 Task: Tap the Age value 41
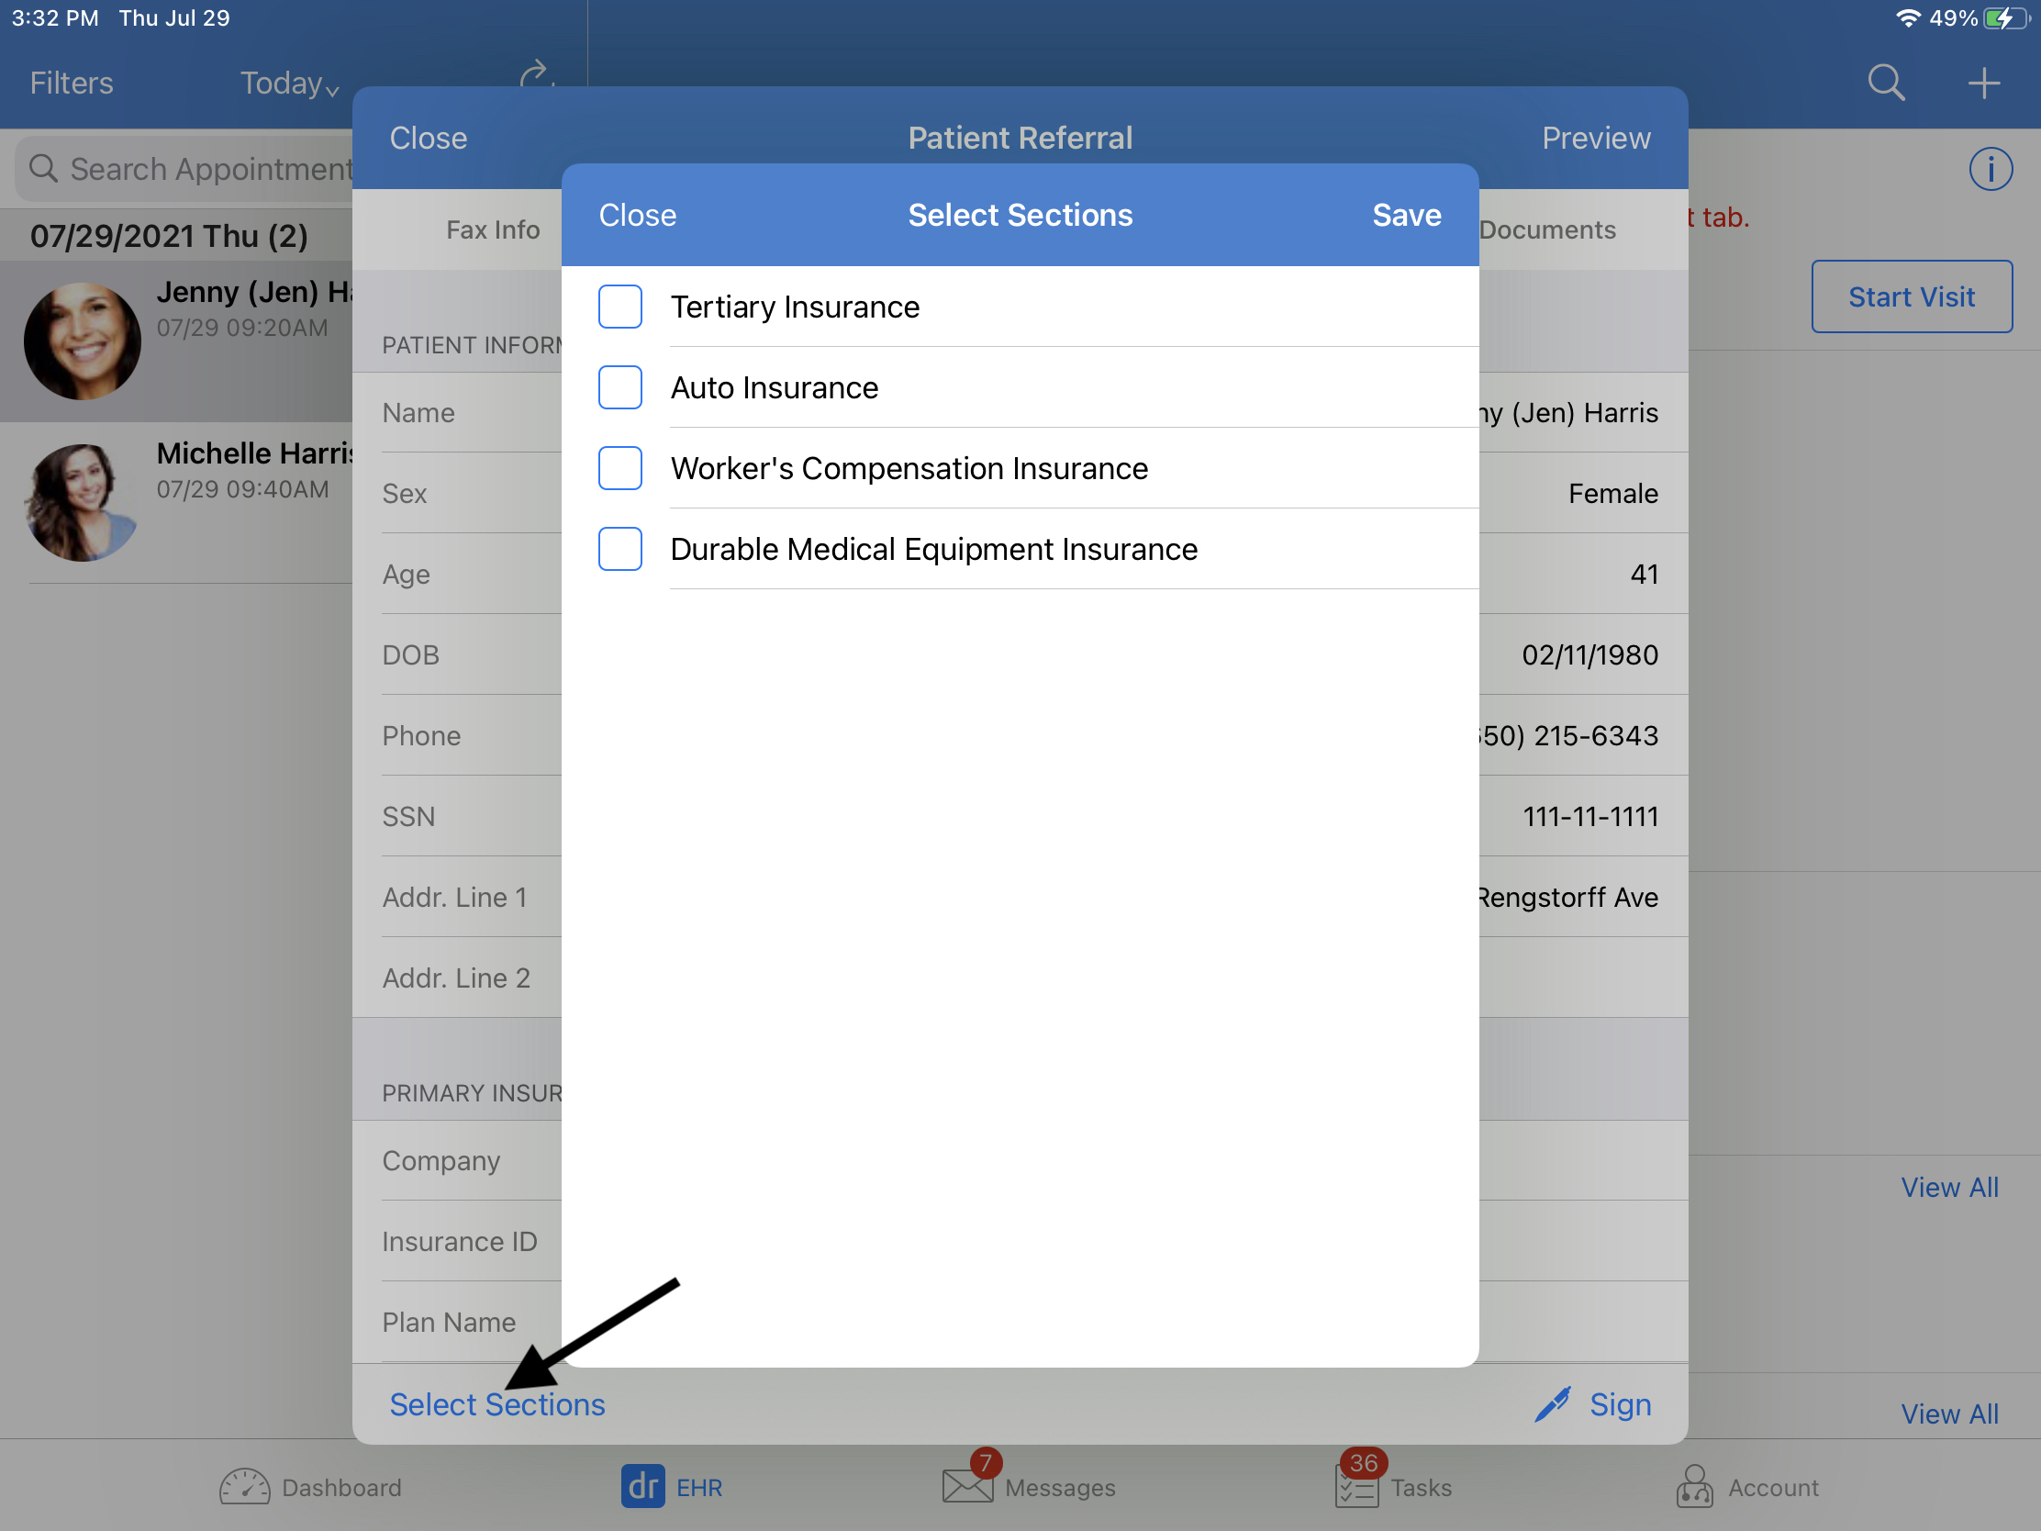point(1644,574)
